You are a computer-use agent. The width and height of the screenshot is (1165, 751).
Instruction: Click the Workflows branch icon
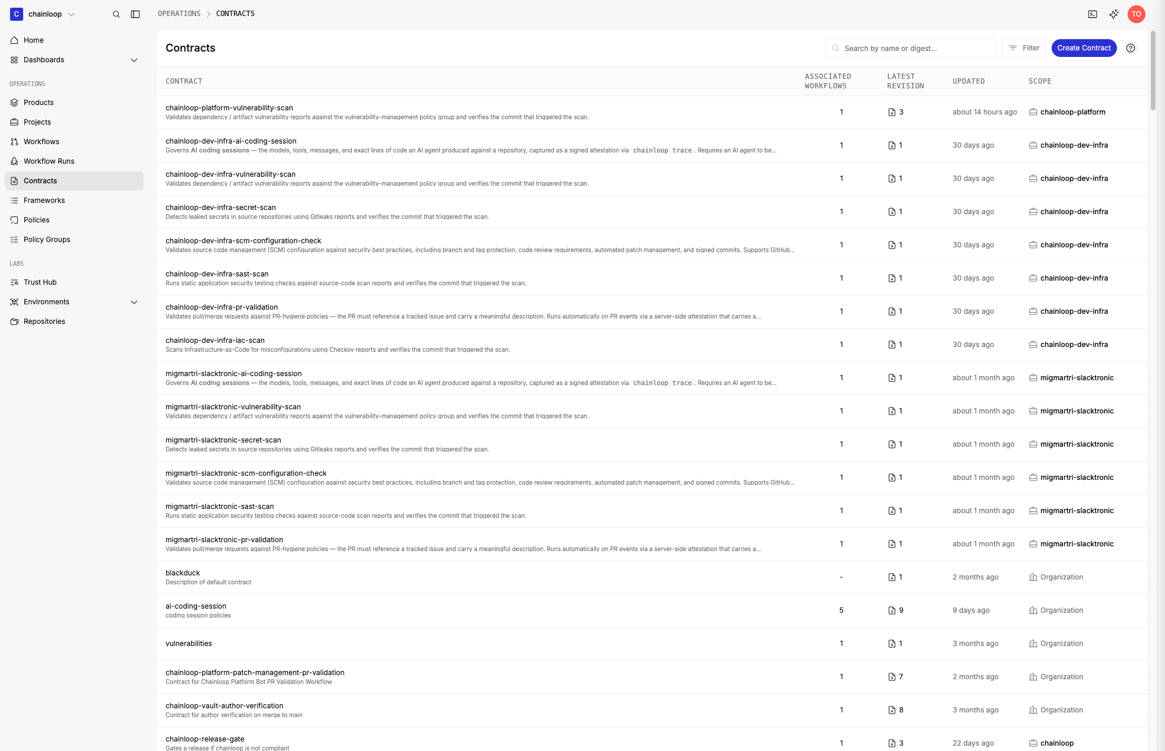pos(14,142)
